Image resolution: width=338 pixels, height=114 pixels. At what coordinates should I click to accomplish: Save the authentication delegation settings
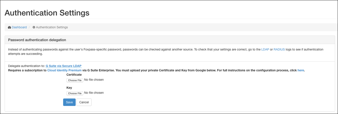[x=69, y=102]
